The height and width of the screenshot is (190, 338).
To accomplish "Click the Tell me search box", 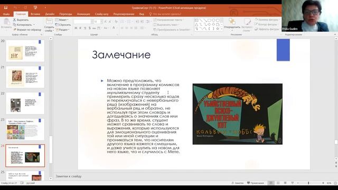I will [165, 14].
